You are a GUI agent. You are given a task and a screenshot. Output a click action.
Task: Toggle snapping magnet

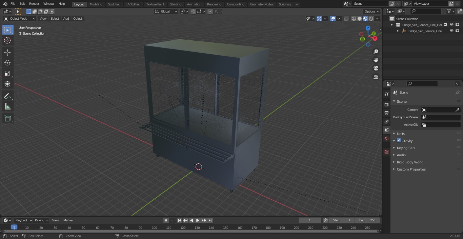pyautogui.click(x=193, y=12)
